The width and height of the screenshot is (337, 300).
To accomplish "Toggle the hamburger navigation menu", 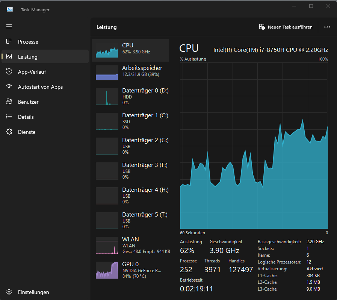I will [9, 26].
